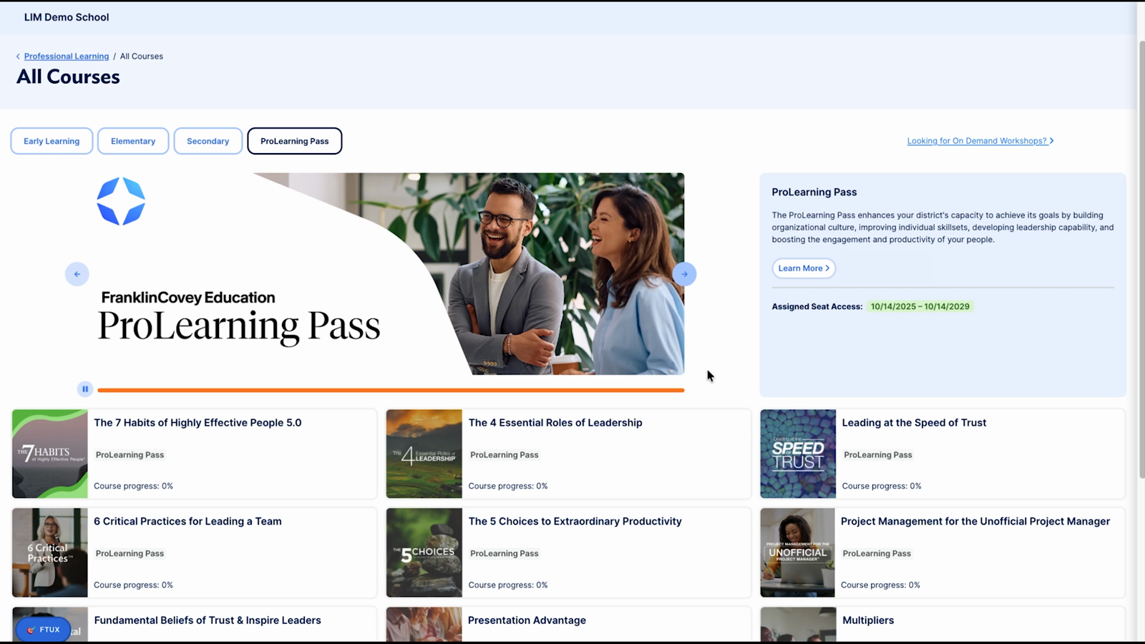Open the Multipliers course title

pyautogui.click(x=868, y=620)
